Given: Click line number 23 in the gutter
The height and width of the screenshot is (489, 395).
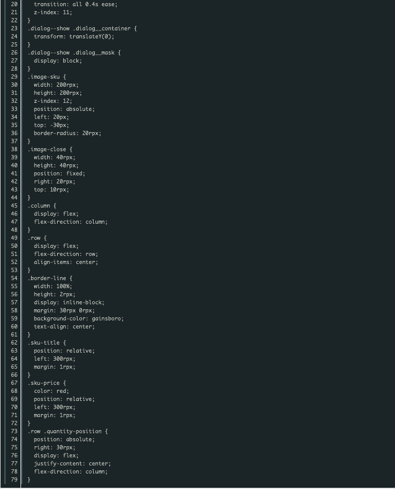Looking at the screenshot, I should coord(14,29).
